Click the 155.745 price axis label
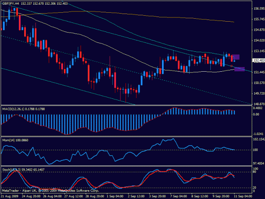This screenshot has width=265, height=199. [259, 19]
